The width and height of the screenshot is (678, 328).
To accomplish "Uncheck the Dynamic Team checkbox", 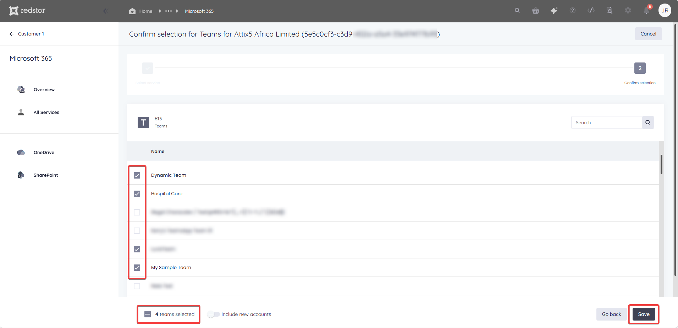I will pos(137,175).
